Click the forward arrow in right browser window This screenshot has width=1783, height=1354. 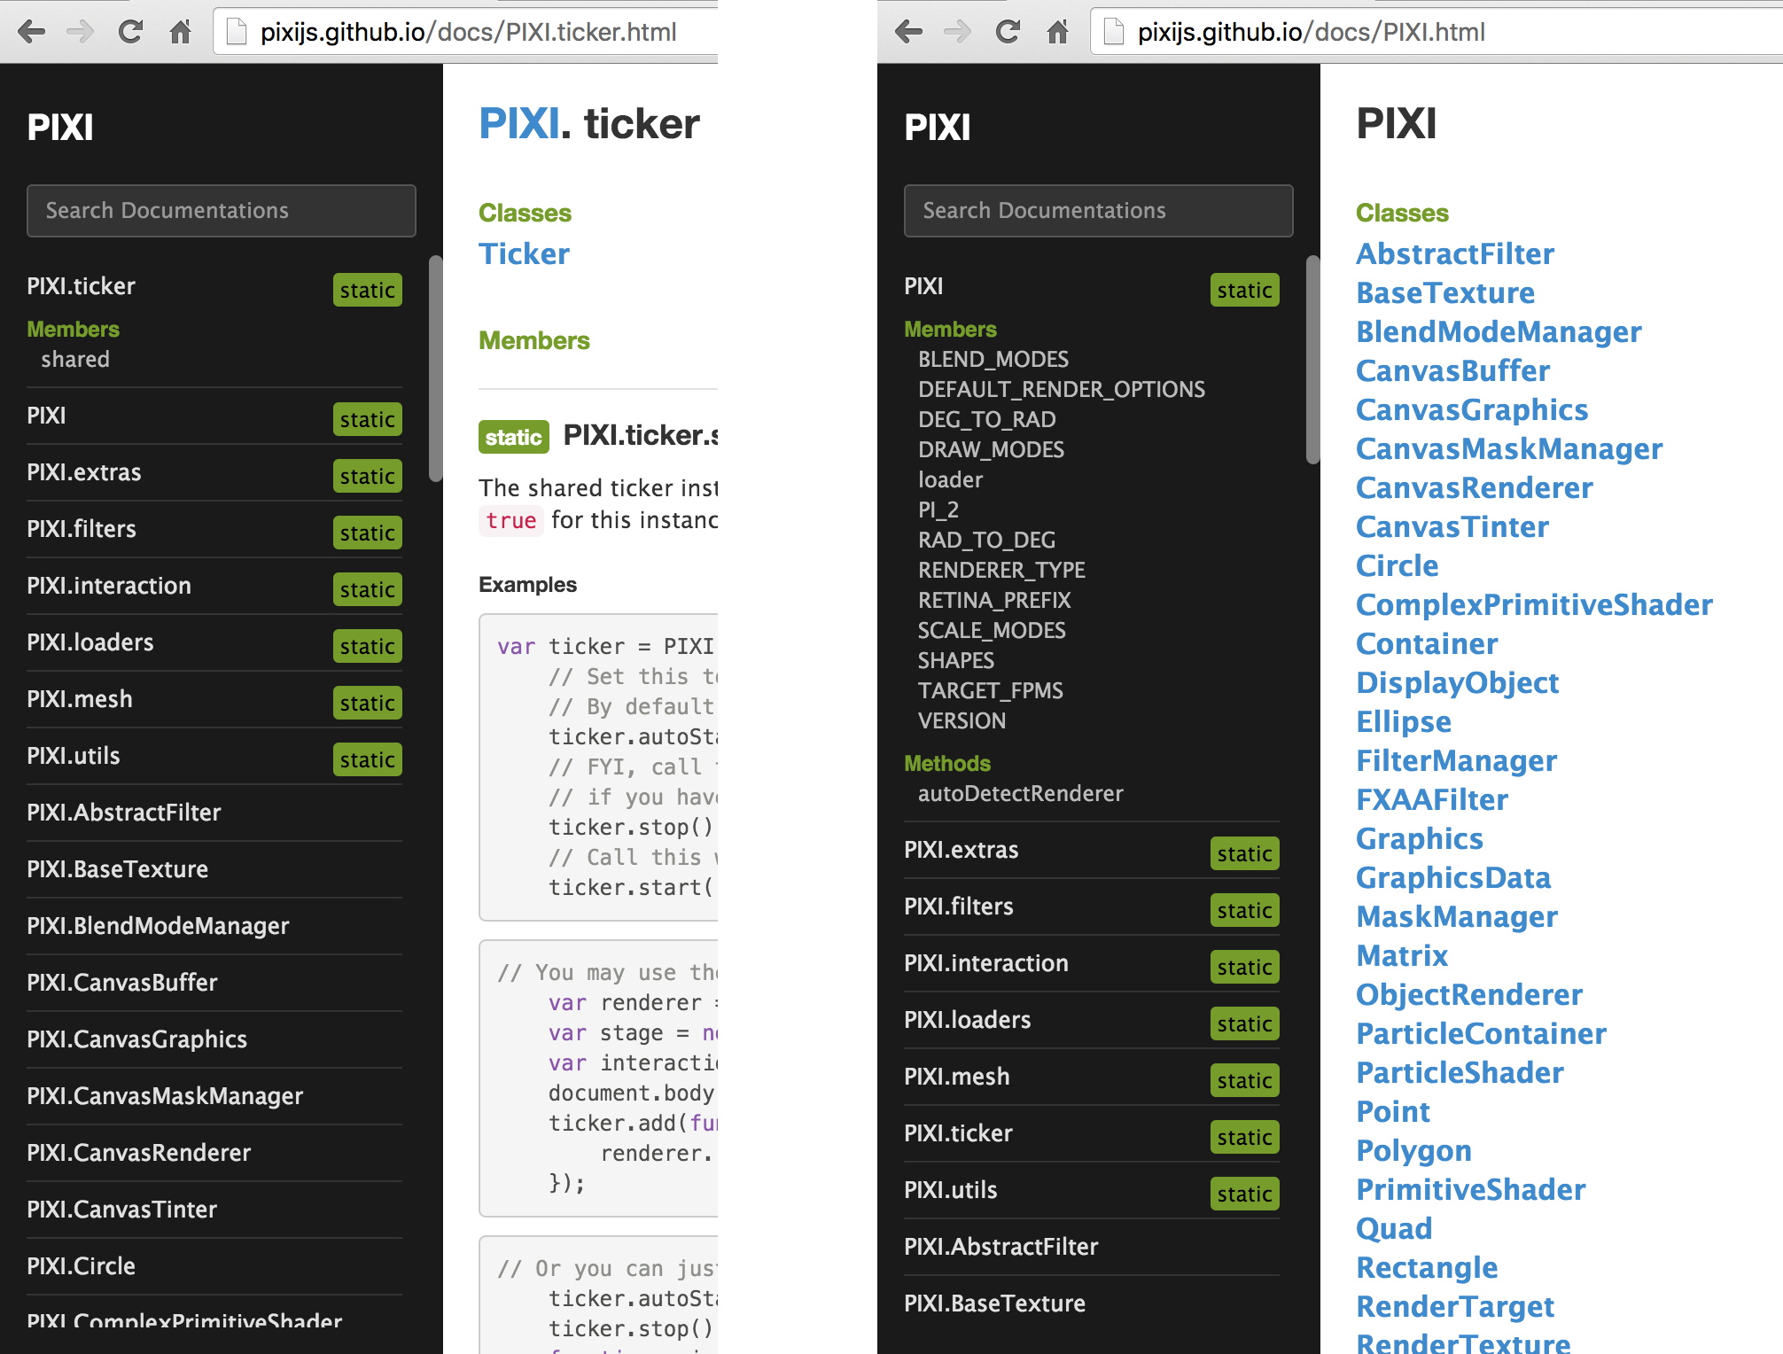pyautogui.click(x=958, y=33)
